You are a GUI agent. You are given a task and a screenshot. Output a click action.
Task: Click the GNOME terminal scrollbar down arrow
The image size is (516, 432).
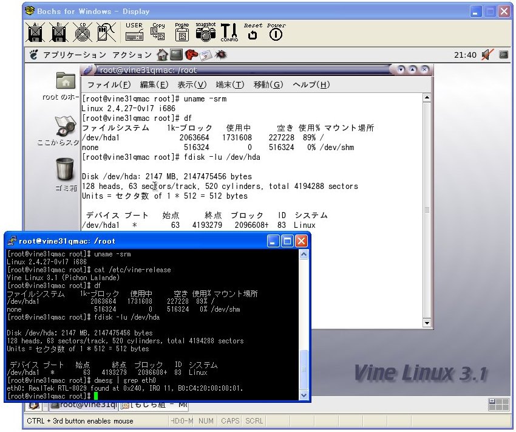click(427, 323)
